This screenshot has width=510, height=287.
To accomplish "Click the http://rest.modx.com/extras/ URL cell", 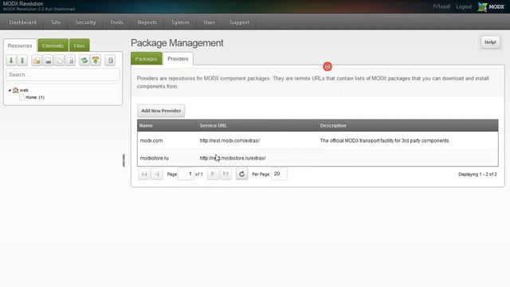I will click(x=229, y=140).
